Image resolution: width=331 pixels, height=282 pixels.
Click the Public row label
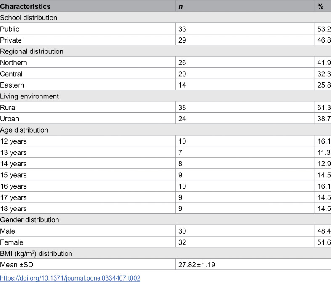point(10,29)
